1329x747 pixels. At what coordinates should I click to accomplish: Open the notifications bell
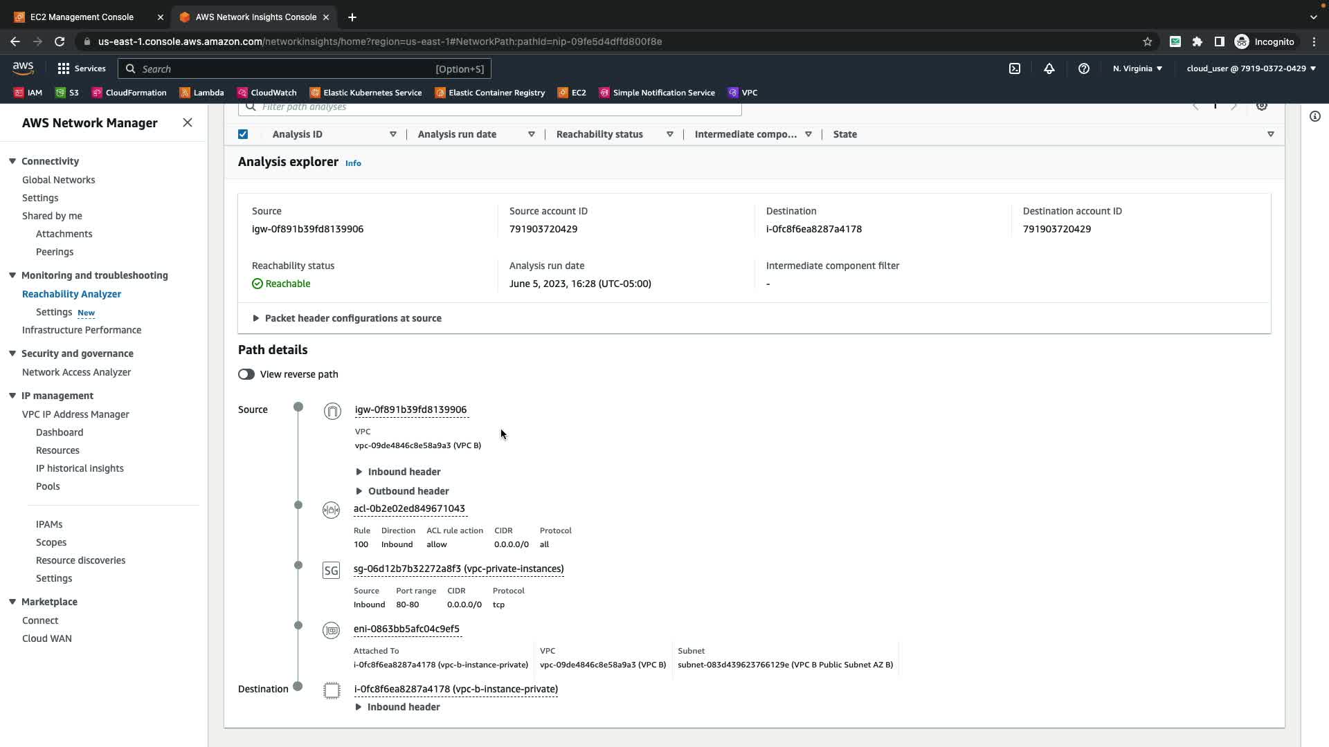point(1049,68)
